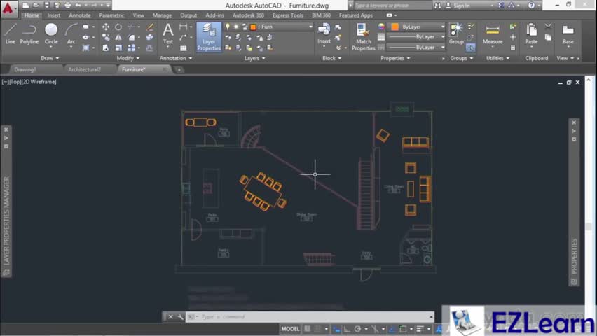597x336 pixels.
Task: Click the Sign In button
Action: (462, 6)
